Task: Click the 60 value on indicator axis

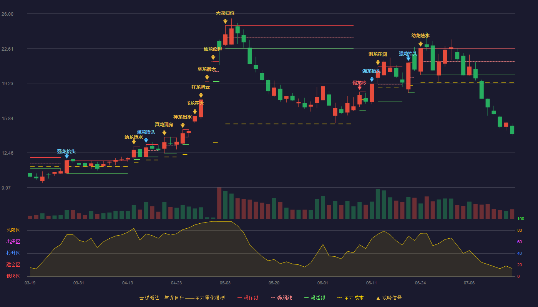Action: (x=520, y=242)
